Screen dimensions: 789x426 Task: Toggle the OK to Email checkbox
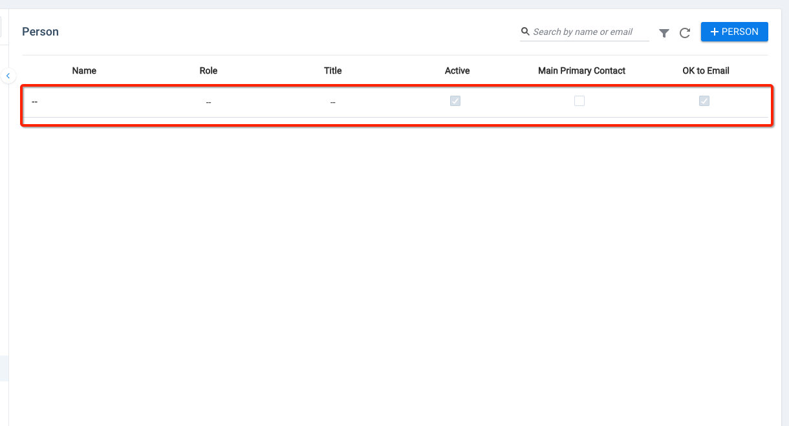coord(704,101)
